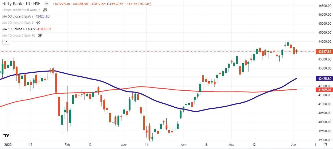Click the blue 42425.80 MA price tag
The height and width of the screenshot is (149, 333).
pos(324,78)
